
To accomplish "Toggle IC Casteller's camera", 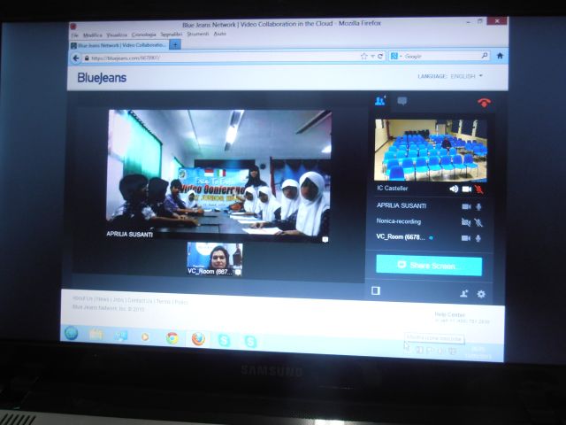I will point(466,189).
